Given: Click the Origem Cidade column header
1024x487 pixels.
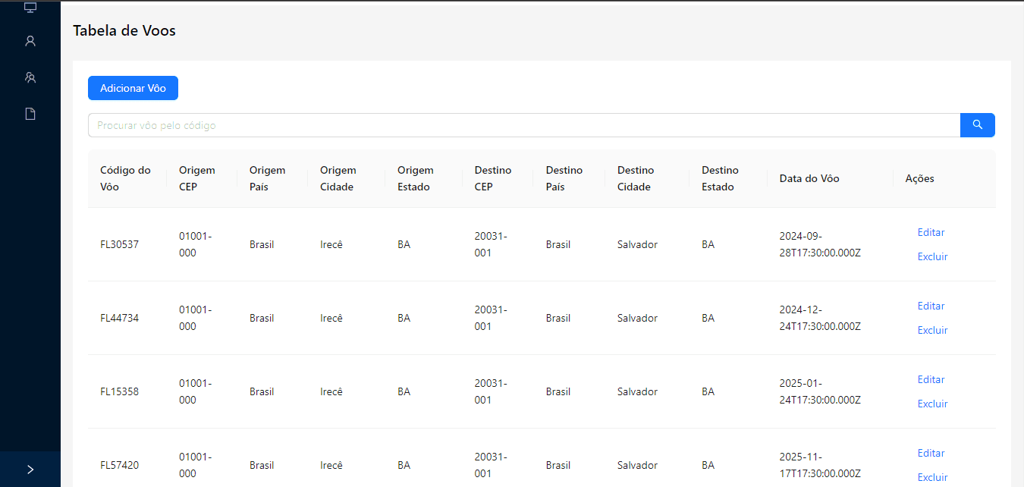Looking at the screenshot, I should point(347,178).
